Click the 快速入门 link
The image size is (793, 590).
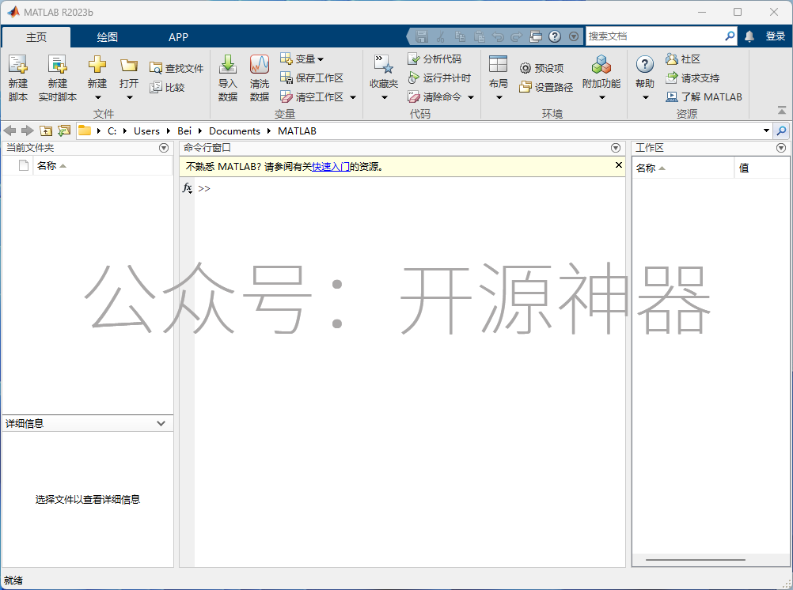(x=331, y=166)
